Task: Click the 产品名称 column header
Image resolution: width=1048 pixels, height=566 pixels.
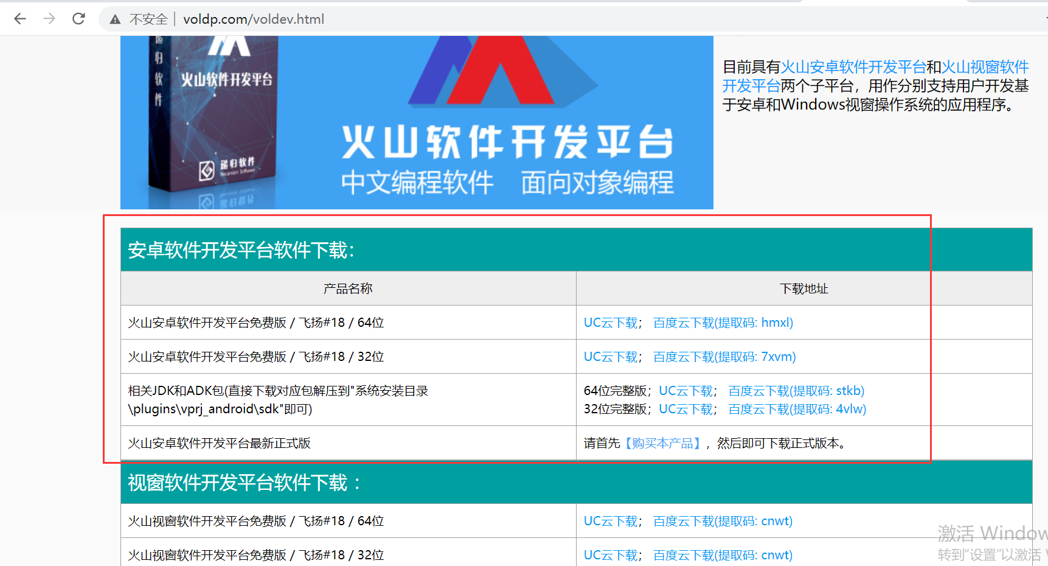Action: point(348,288)
